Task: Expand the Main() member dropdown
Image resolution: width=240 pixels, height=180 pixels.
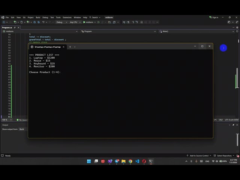Action: point(196,31)
